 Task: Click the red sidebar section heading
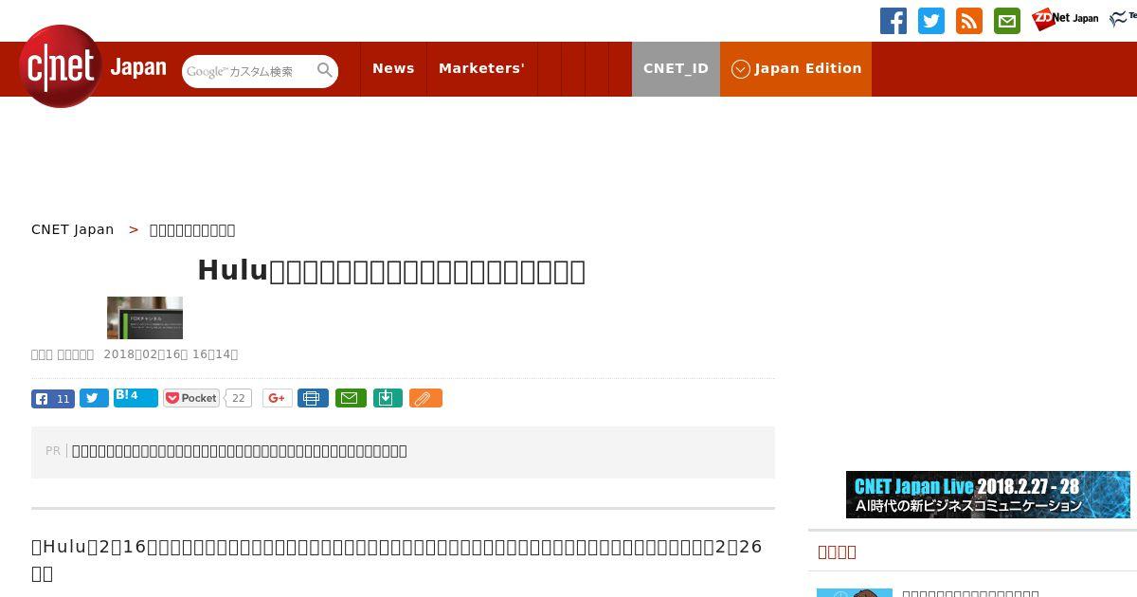click(837, 552)
